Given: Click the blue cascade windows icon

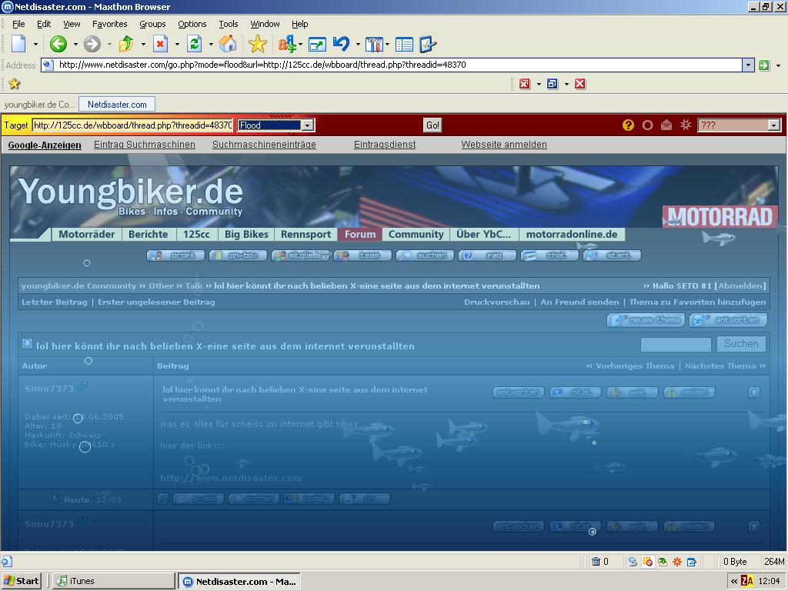Looking at the screenshot, I should point(553,84).
